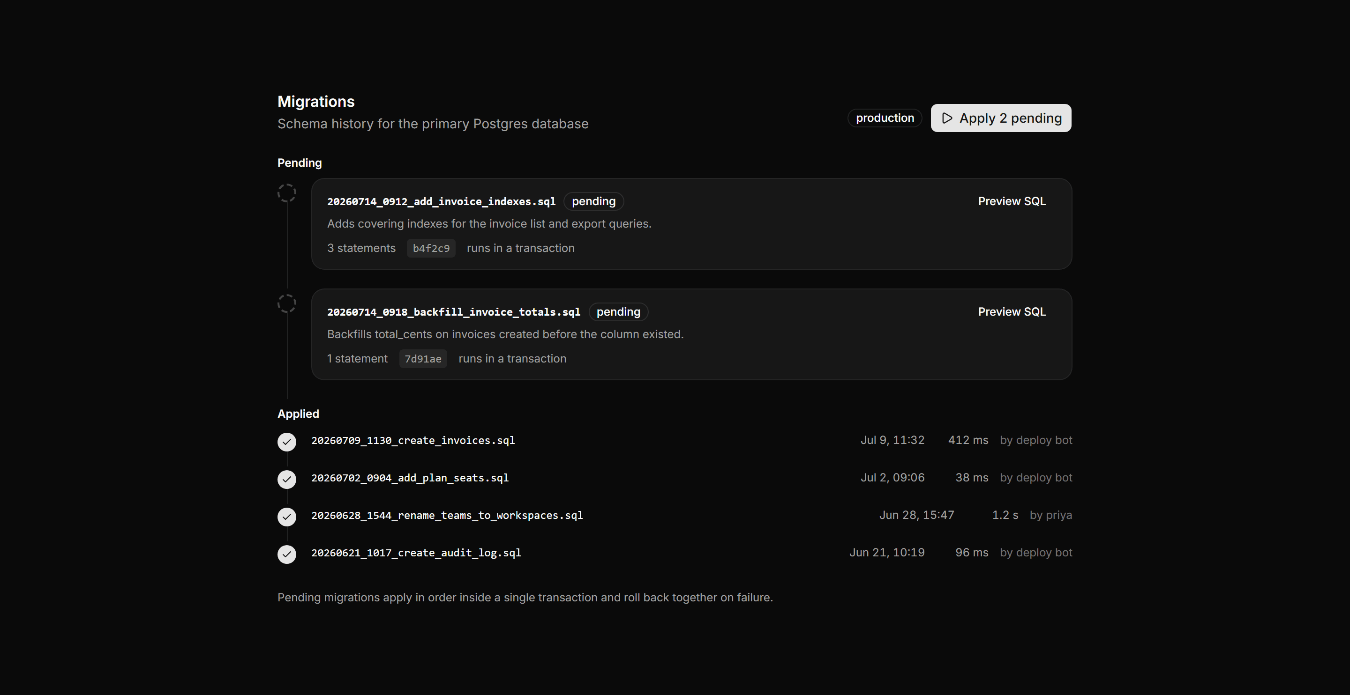Image resolution: width=1350 pixels, height=695 pixels.
Task: Preview SQL for backfill_invoice_totals migration
Action: pos(1012,311)
